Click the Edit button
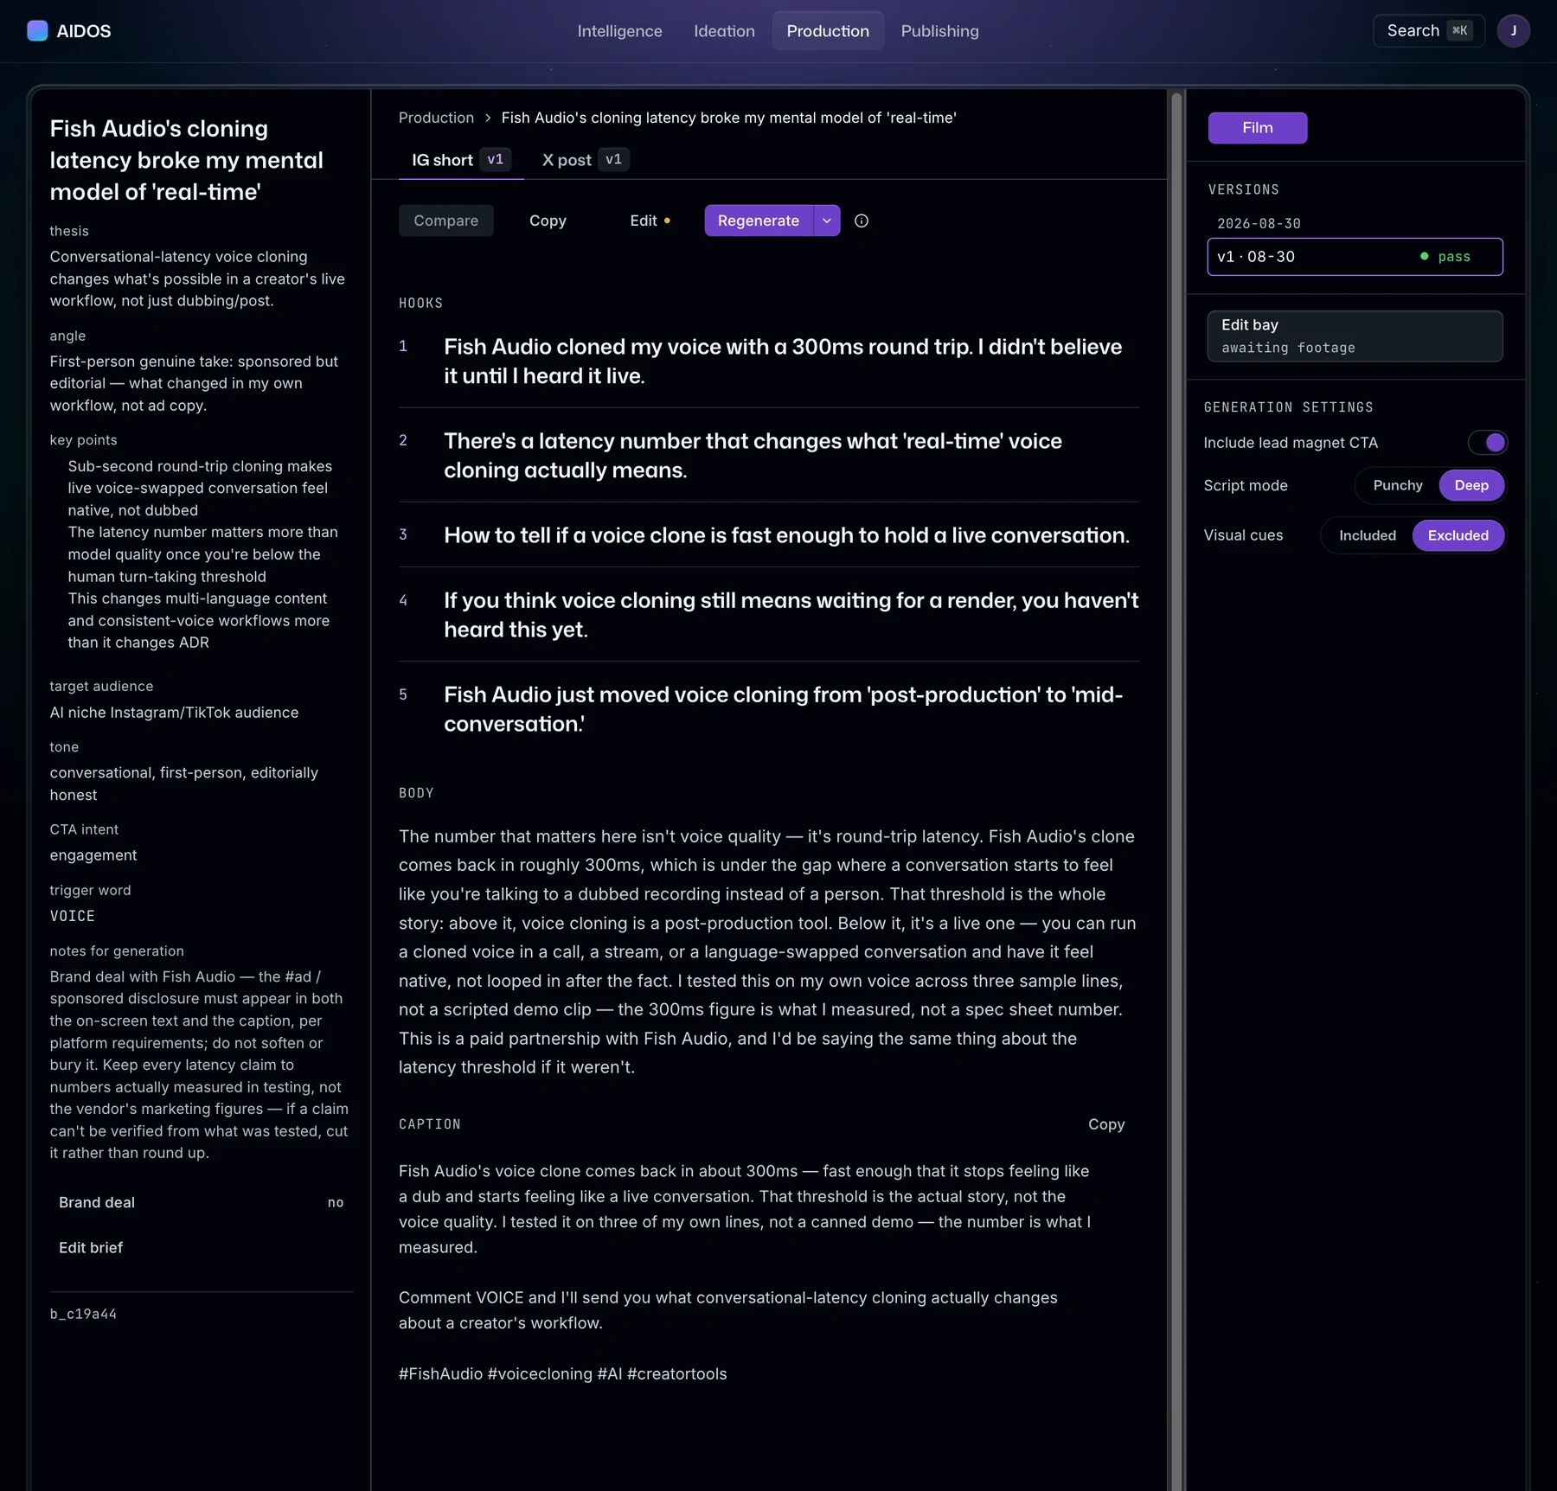The width and height of the screenshot is (1557, 1491). coord(650,221)
